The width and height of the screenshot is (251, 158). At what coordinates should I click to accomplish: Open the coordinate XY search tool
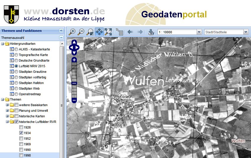151,32
